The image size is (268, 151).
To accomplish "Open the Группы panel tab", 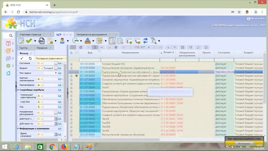I will (x=23, y=48).
